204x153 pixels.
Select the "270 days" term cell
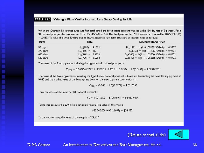tap(43, 51)
